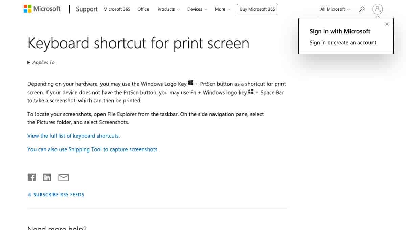The height and width of the screenshot is (230, 406).
Task: Open the Products dropdown menu
Action: tap(168, 9)
